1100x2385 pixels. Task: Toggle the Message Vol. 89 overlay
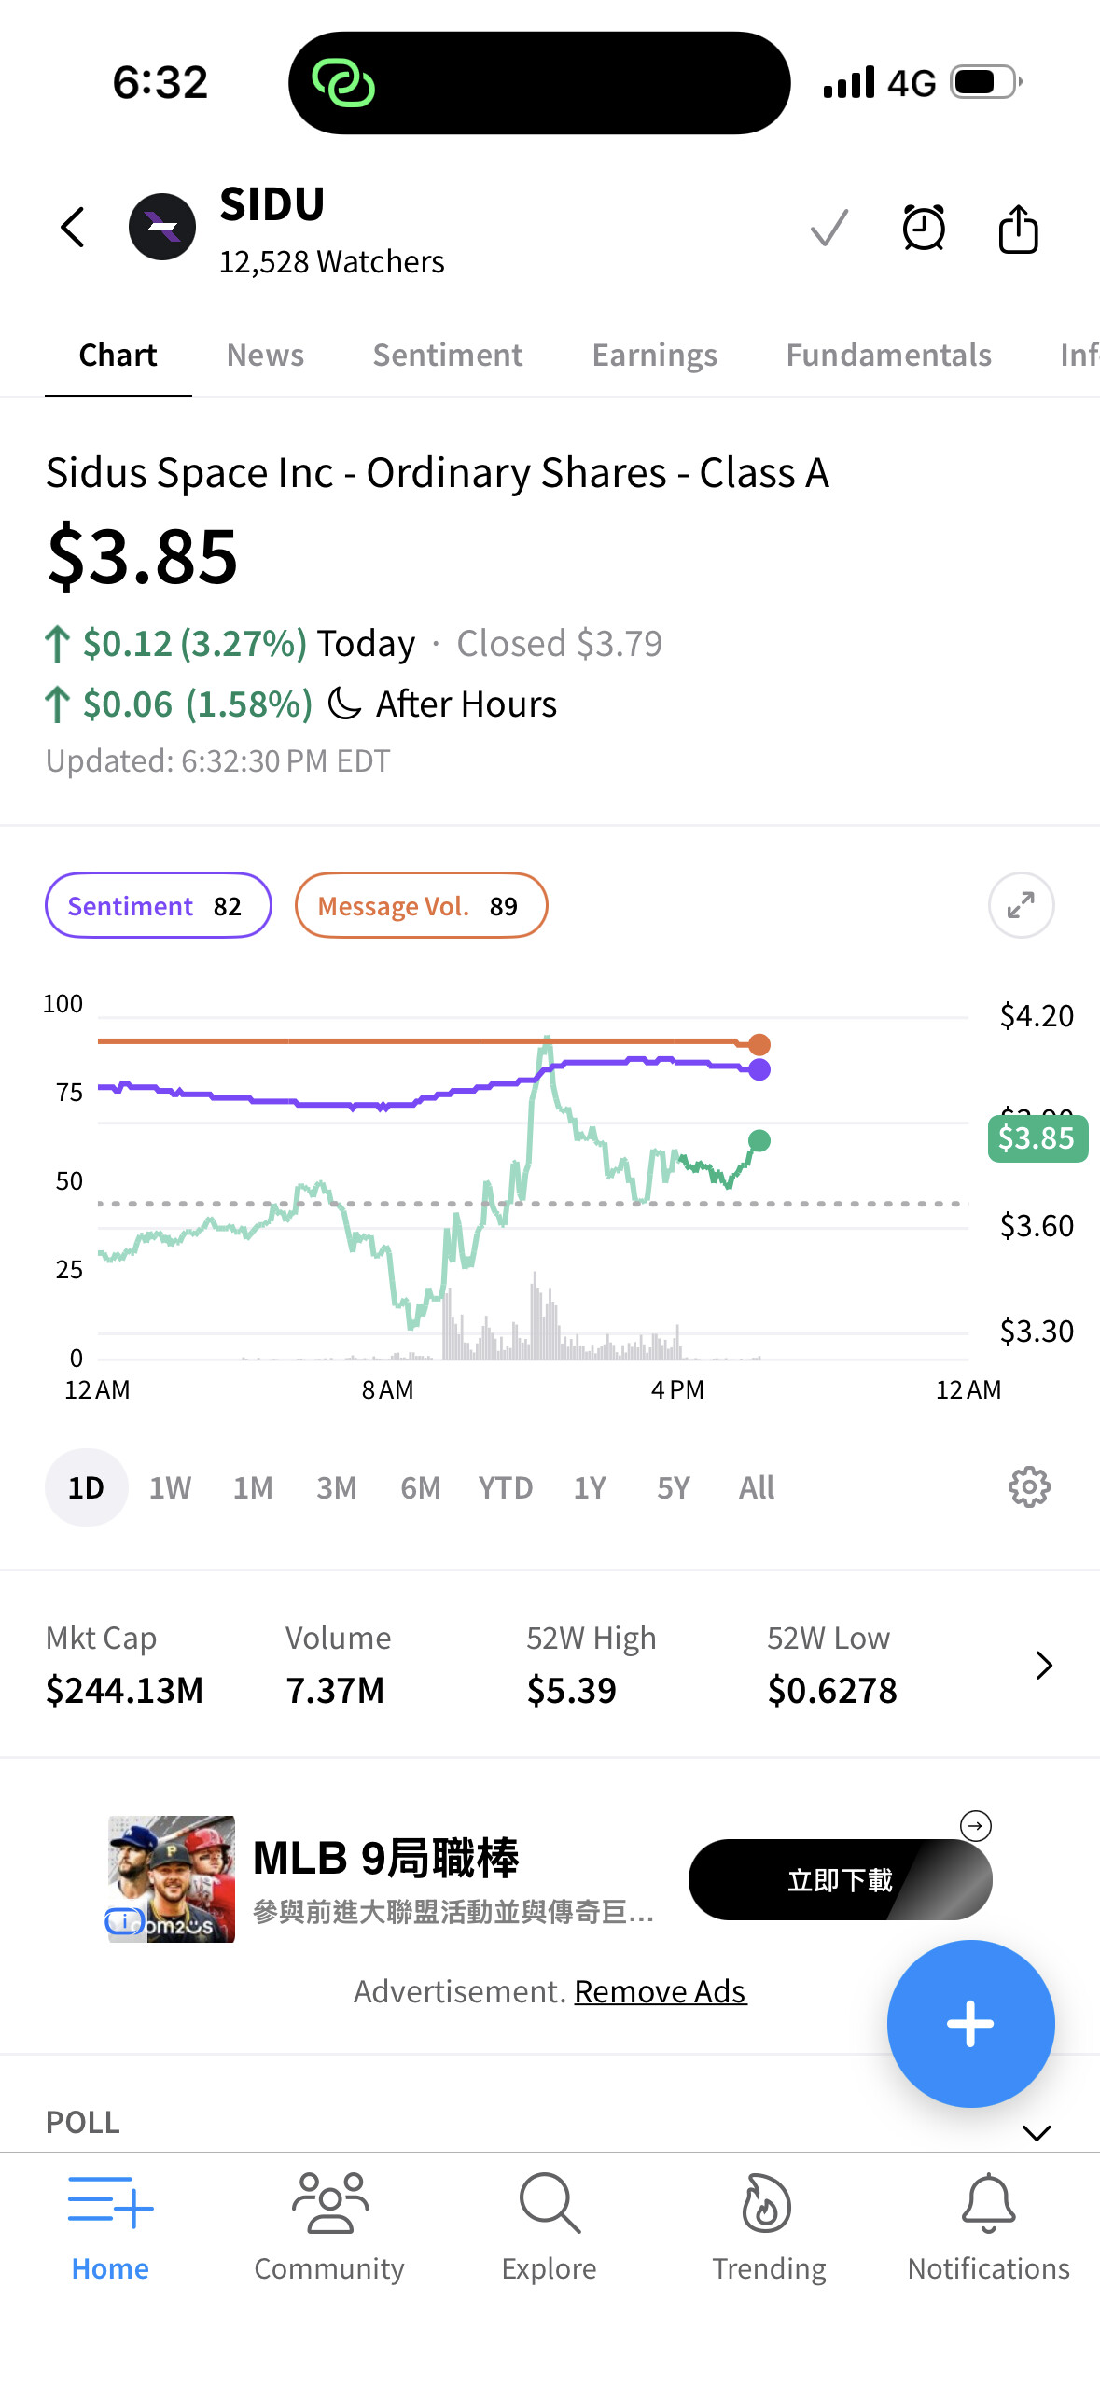421,905
